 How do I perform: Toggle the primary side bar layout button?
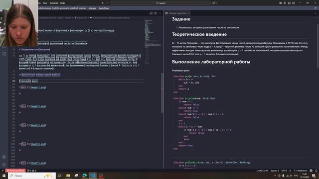coord(285,3)
